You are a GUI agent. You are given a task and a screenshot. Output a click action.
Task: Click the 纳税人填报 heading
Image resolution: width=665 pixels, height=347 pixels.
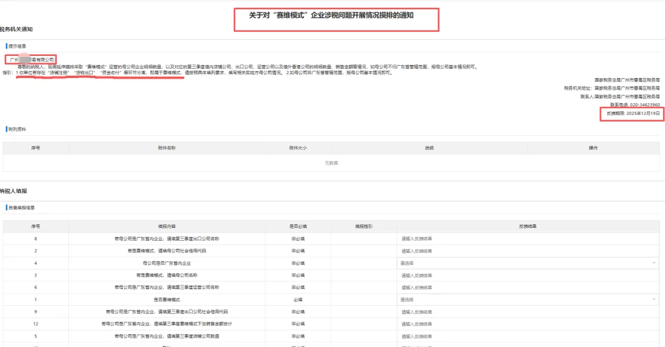(x=14, y=191)
